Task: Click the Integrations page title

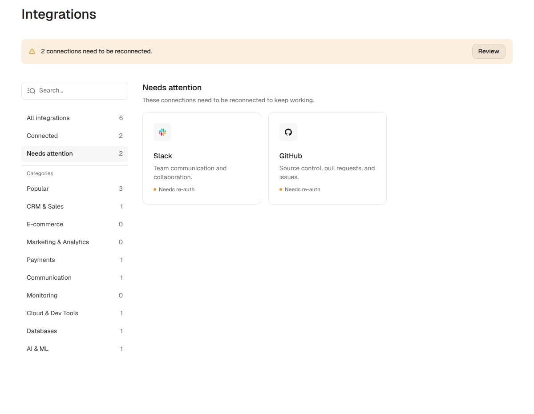Action: pyautogui.click(x=59, y=14)
